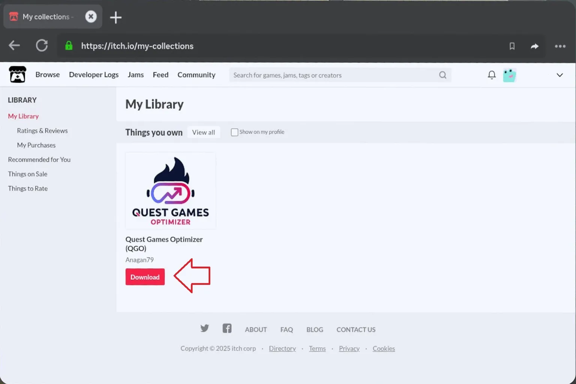
Task: Go back with the browser back arrow
Action: point(14,46)
